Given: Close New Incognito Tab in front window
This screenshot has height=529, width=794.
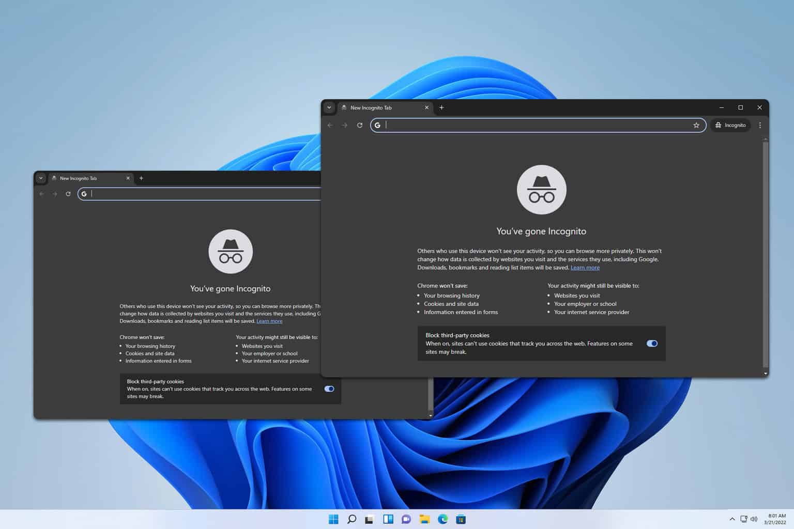Looking at the screenshot, I should tap(426, 107).
